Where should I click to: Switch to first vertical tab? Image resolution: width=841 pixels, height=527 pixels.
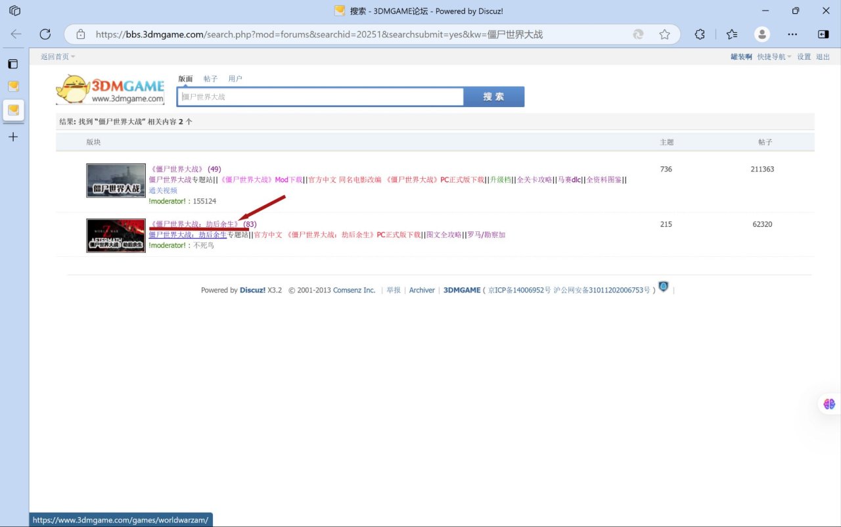[13, 86]
